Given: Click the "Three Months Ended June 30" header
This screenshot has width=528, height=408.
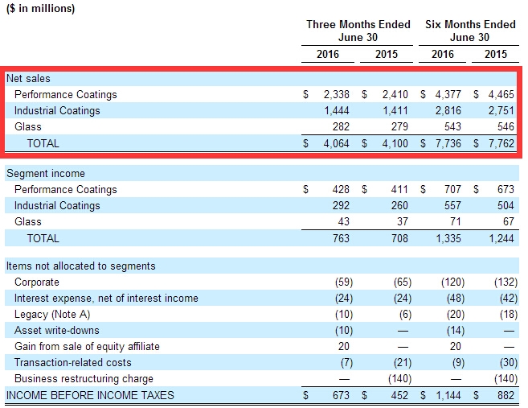Looking at the screenshot, I should (x=358, y=31).
